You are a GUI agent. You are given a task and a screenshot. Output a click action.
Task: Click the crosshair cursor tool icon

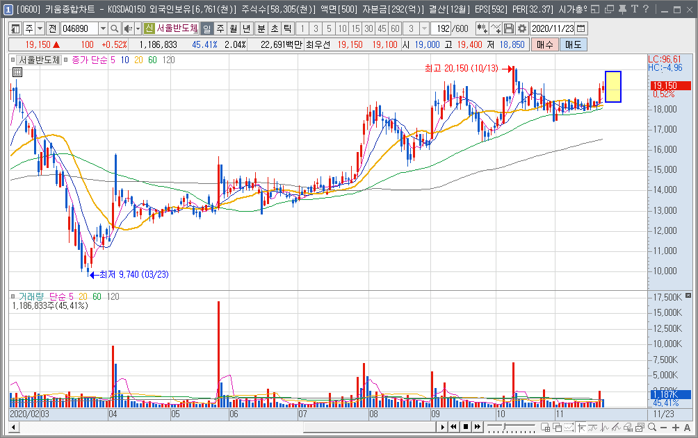tap(581, 428)
